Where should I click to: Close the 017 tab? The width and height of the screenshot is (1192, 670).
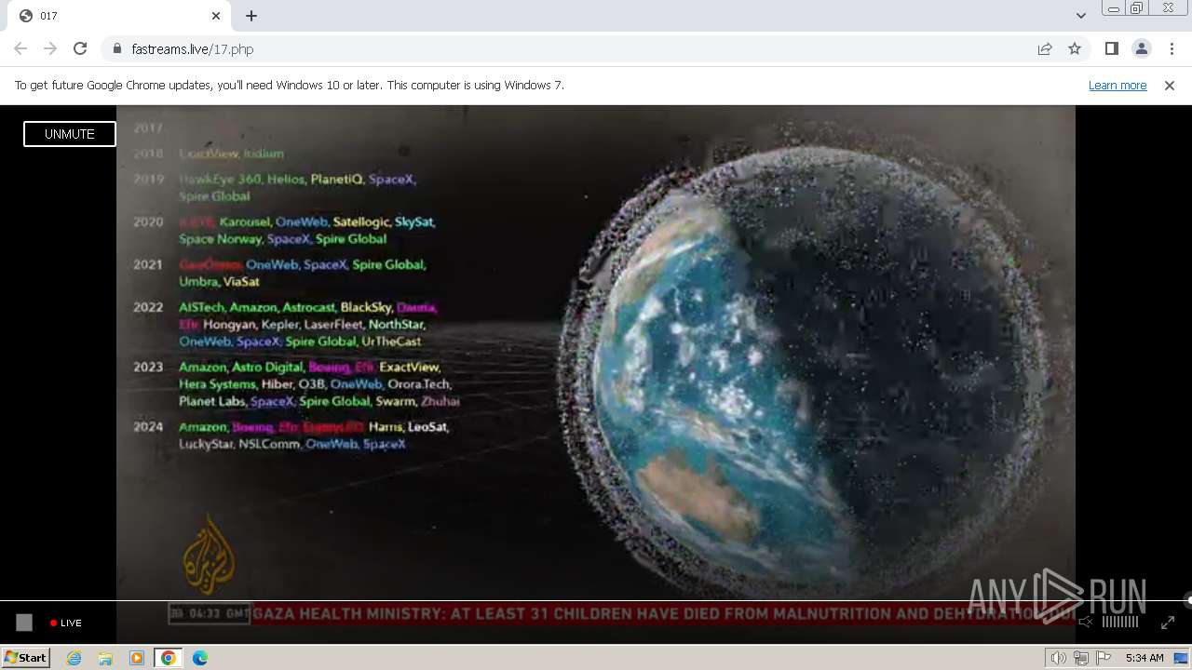[216, 16]
